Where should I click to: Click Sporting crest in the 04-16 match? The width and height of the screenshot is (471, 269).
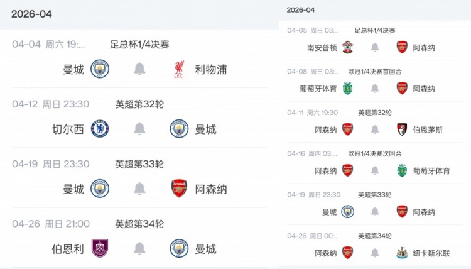[x=402, y=170]
